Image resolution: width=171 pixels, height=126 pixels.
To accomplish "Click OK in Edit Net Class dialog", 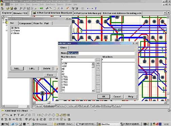I will tap(103, 97).
